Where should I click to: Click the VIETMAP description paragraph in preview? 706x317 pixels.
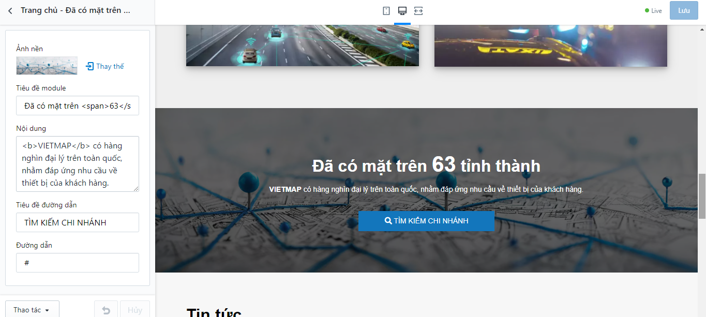point(426,190)
